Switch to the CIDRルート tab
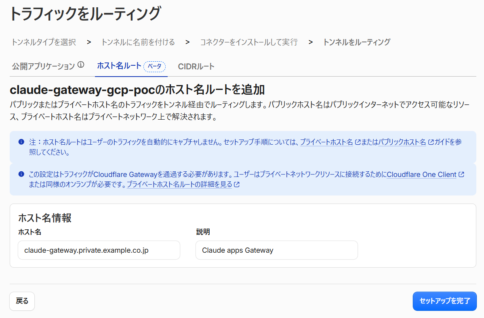Screen dimensions: 484x318 tap(196, 66)
